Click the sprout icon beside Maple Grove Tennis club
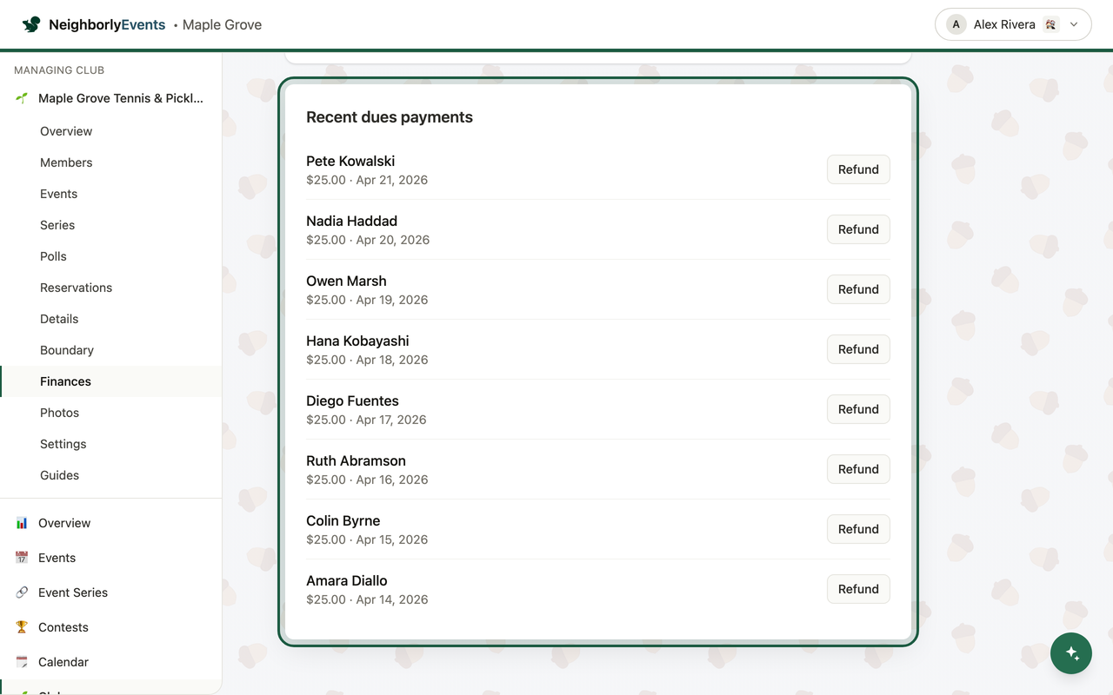1113x695 pixels. pos(22,98)
